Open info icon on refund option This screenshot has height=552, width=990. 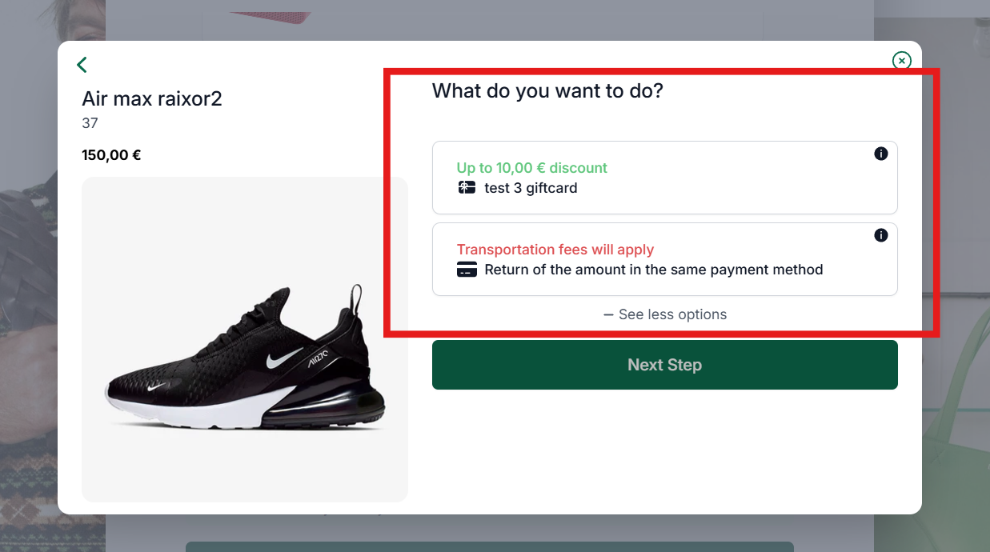click(x=881, y=235)
